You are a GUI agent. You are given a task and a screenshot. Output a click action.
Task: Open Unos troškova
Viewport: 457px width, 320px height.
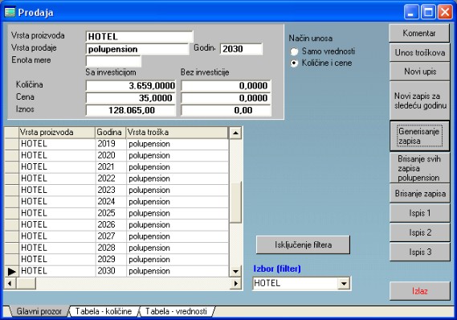[x=420, y=52]
